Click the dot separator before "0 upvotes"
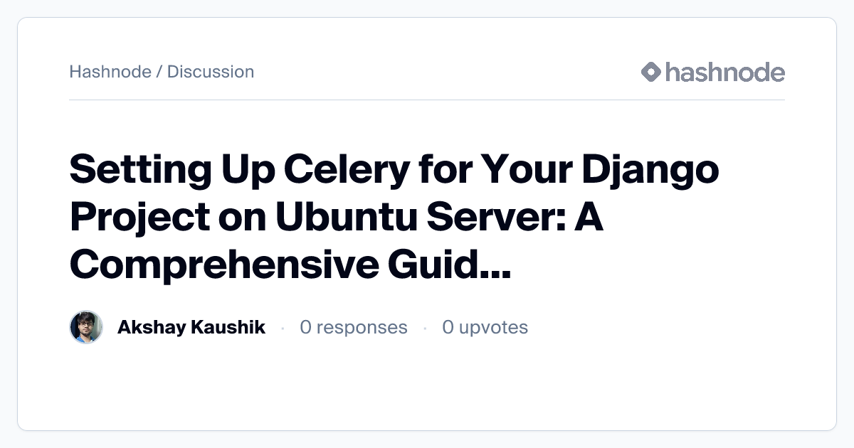This screenshot has width=854, height=448. tap(425, 328)
